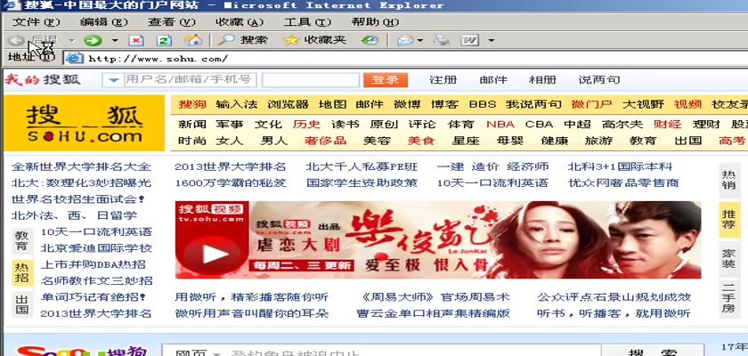Select the 热招 left category tab
748x356 pixels.
pyautogui.click(x=21, y=272)
